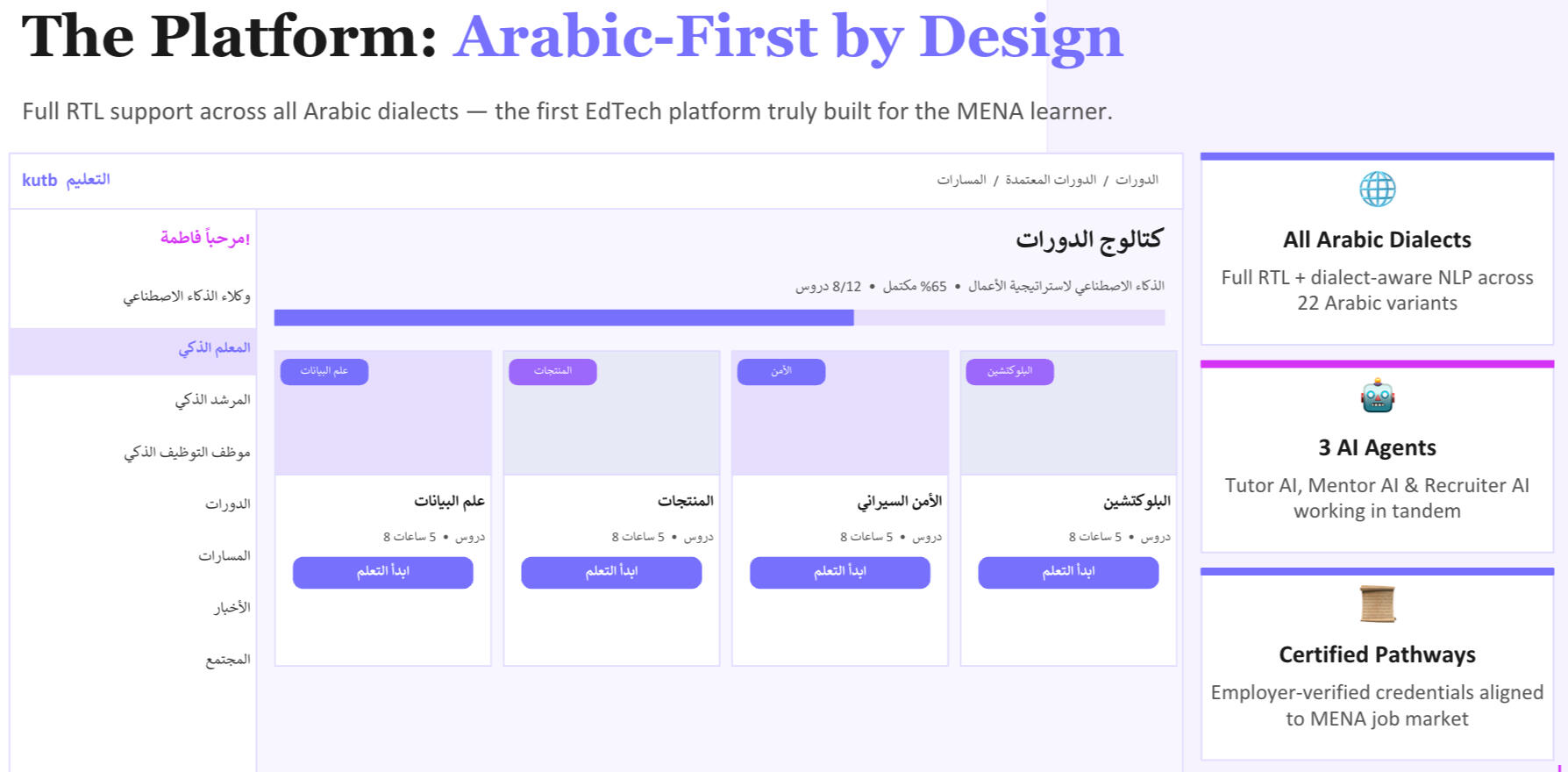
Task: Open المعلم الذكي in the sidebar
Action: [x=214, y=348]
